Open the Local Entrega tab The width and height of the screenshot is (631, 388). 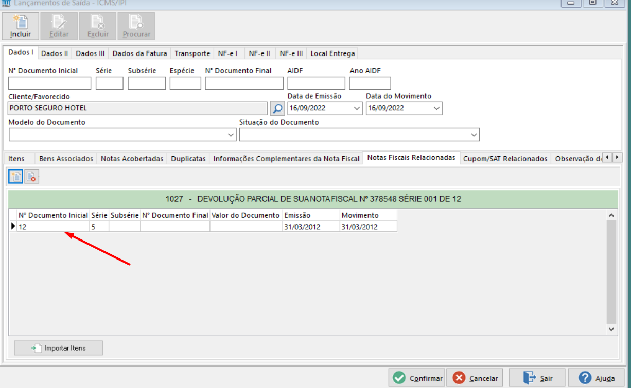(x=332, y=53)
